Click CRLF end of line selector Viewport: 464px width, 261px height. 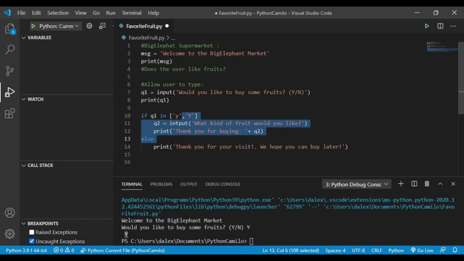pyautogui.click(x=377, y=250)
